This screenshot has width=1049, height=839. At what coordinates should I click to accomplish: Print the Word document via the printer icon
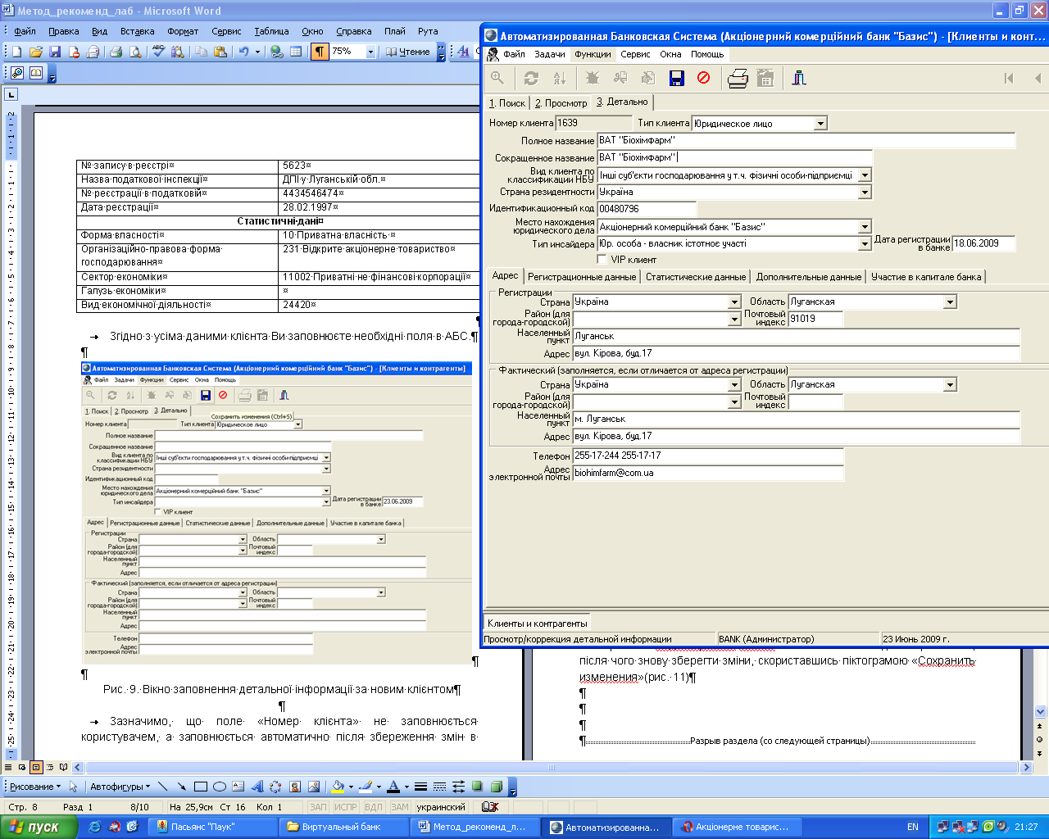(x=116, y=52)
